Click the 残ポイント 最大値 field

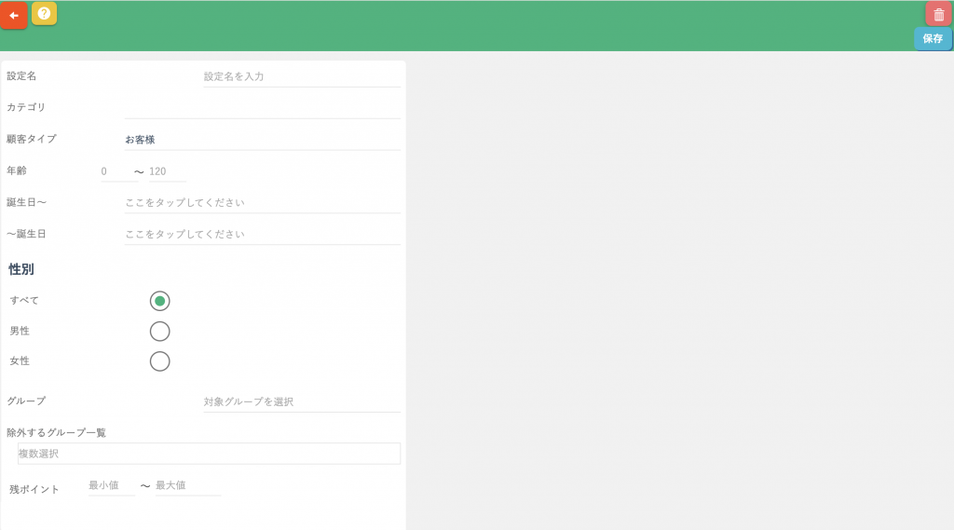[x=187, y=485]
